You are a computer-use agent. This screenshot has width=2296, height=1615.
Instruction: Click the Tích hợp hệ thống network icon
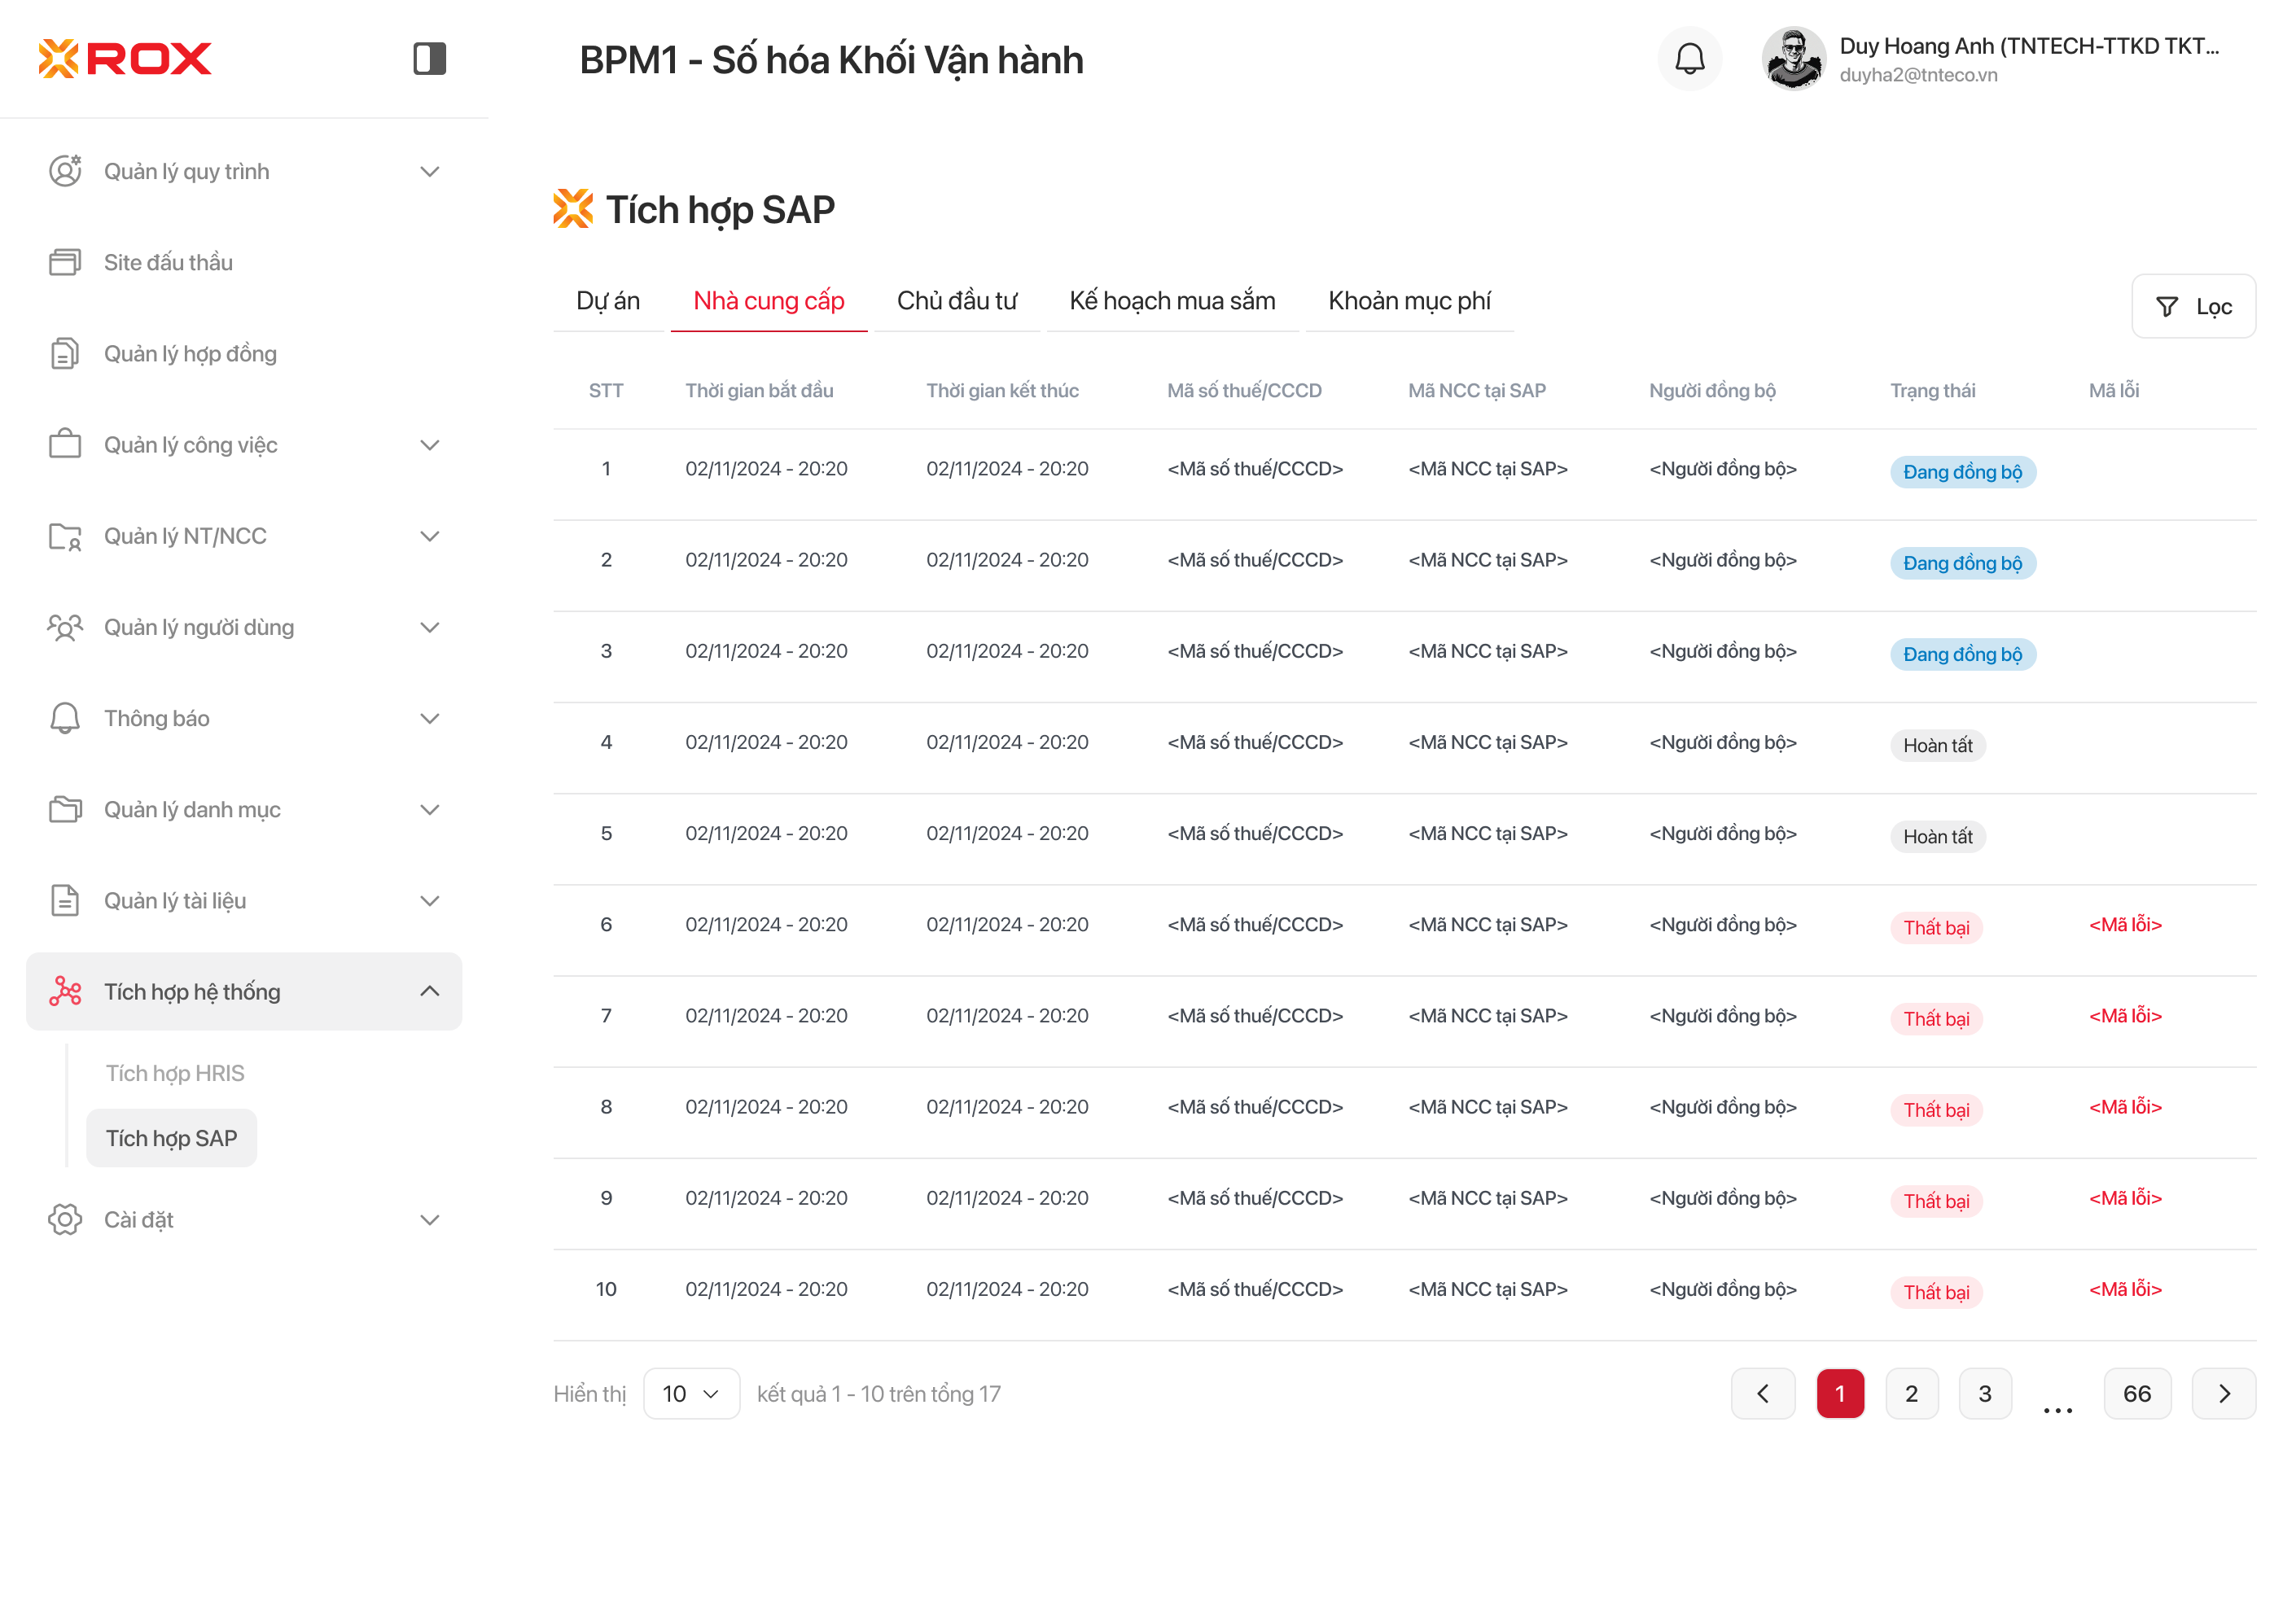[65, 991]
